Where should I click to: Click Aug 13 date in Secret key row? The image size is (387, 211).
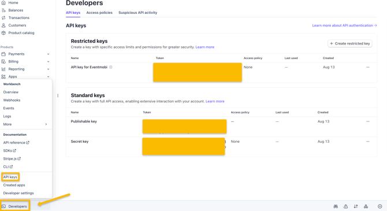323,142
